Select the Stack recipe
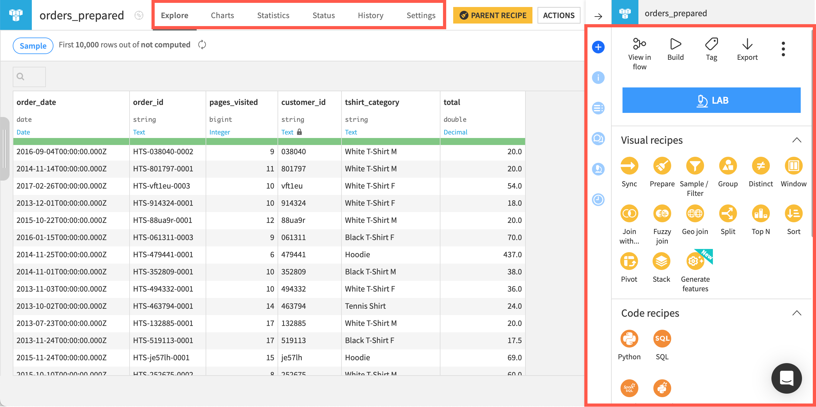The height and width of the screenshot is (407, 816). [661, 261]
